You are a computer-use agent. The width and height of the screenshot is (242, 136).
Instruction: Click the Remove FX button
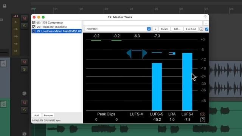[x=48, y=115]
